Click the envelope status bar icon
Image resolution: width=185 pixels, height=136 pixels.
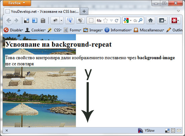point(179,131)
